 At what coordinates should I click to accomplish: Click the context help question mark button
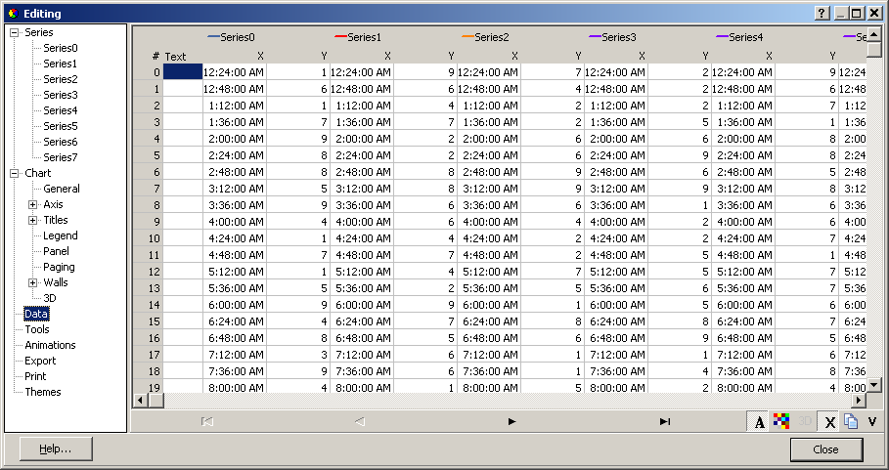[822, 13]
